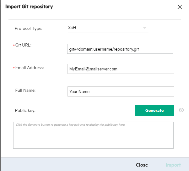
Task: Expand the Protocol Type dropdown arrow
Action: coord(145,28)
